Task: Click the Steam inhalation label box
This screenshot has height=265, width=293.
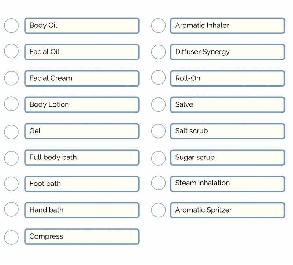Action: (x=227, y=184)
